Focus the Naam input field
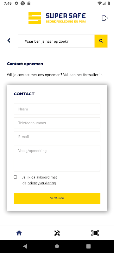 click(x=57, y=109)
